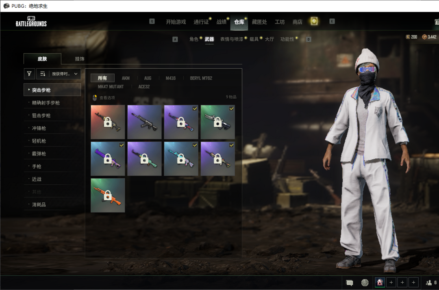439x290 pixels.
Task: Switch to the 挂饰 tab
Action: pyautogui.click(x=80, y=59)
